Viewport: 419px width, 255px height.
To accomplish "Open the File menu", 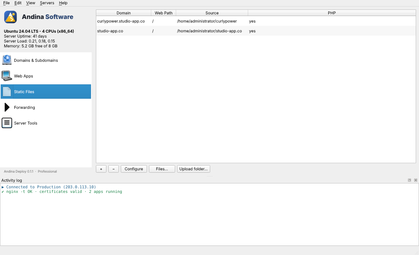I will (6, 3).
